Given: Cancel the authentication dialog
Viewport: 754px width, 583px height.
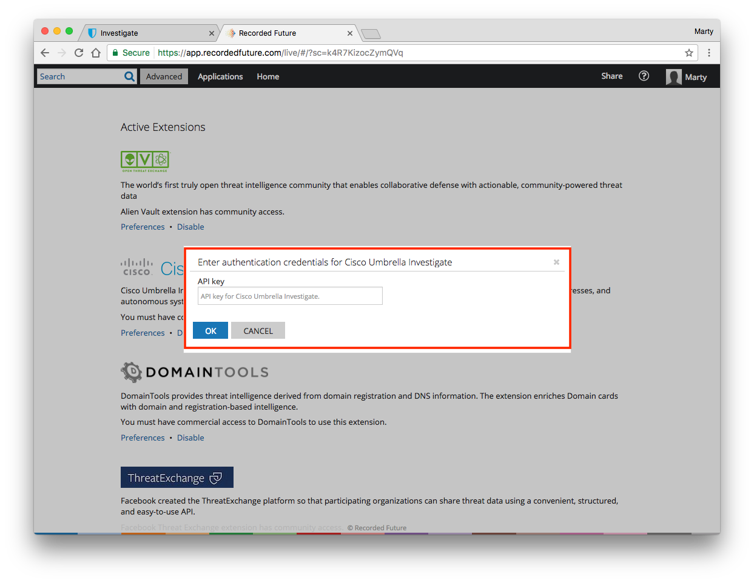Looking at the screenshot, I should [x=258, y=331].
